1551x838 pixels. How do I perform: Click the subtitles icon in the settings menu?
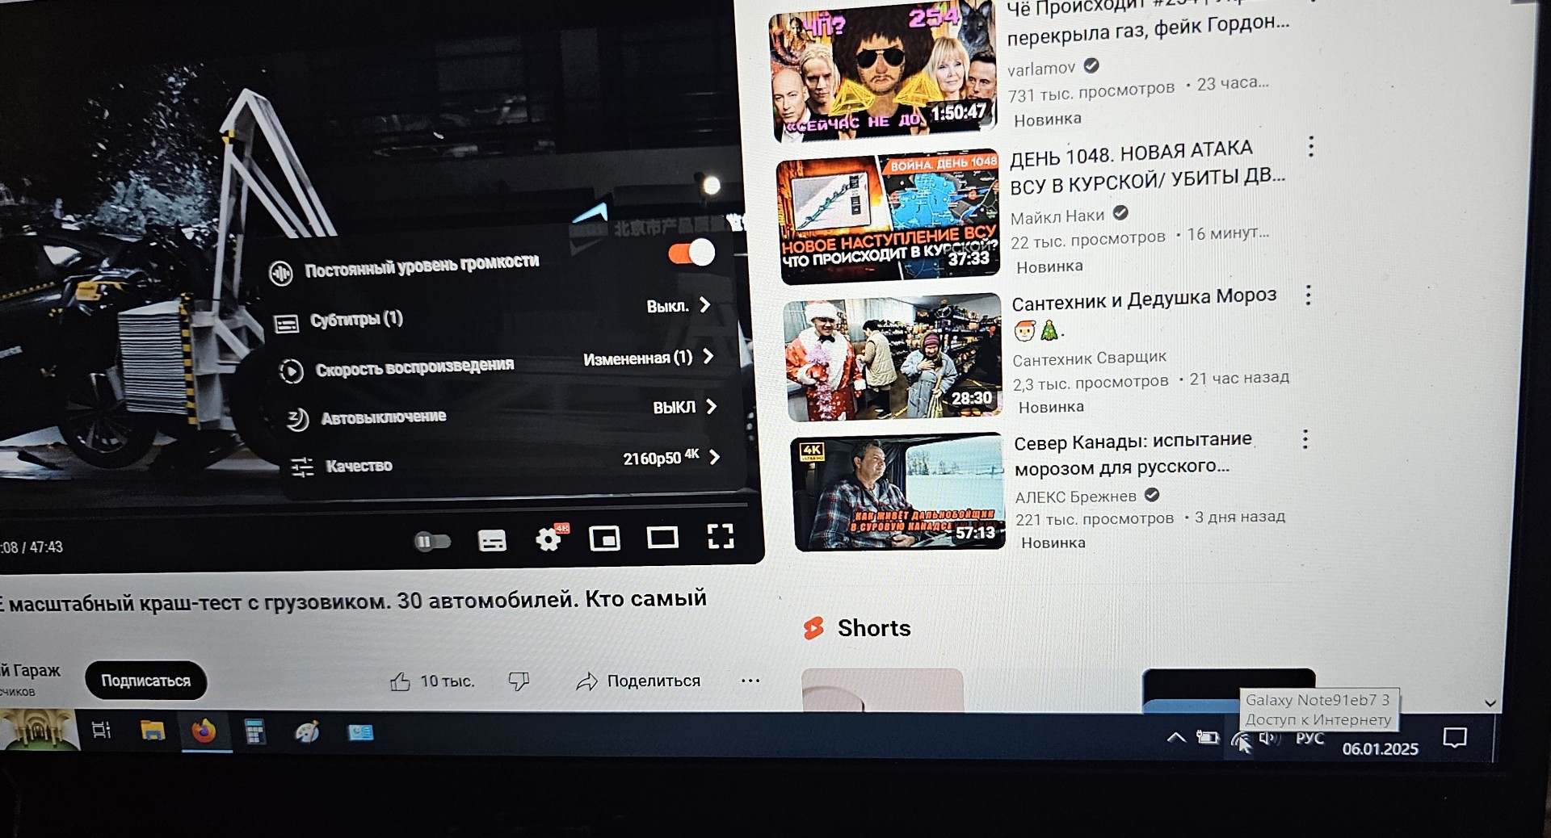click(x=287, y=324)
